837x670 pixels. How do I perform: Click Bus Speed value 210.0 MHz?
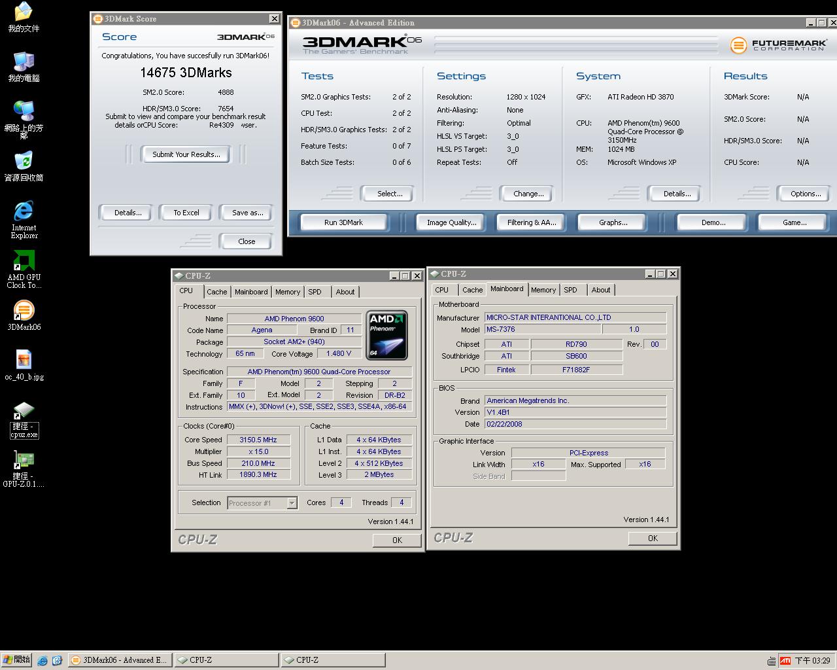[258, 463]
